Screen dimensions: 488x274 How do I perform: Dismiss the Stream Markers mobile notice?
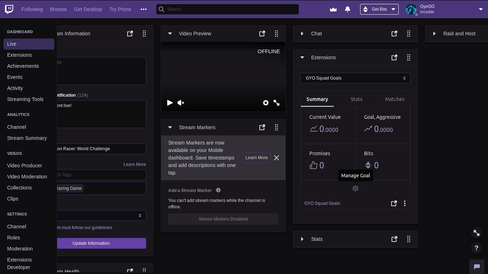pos(277,158)
